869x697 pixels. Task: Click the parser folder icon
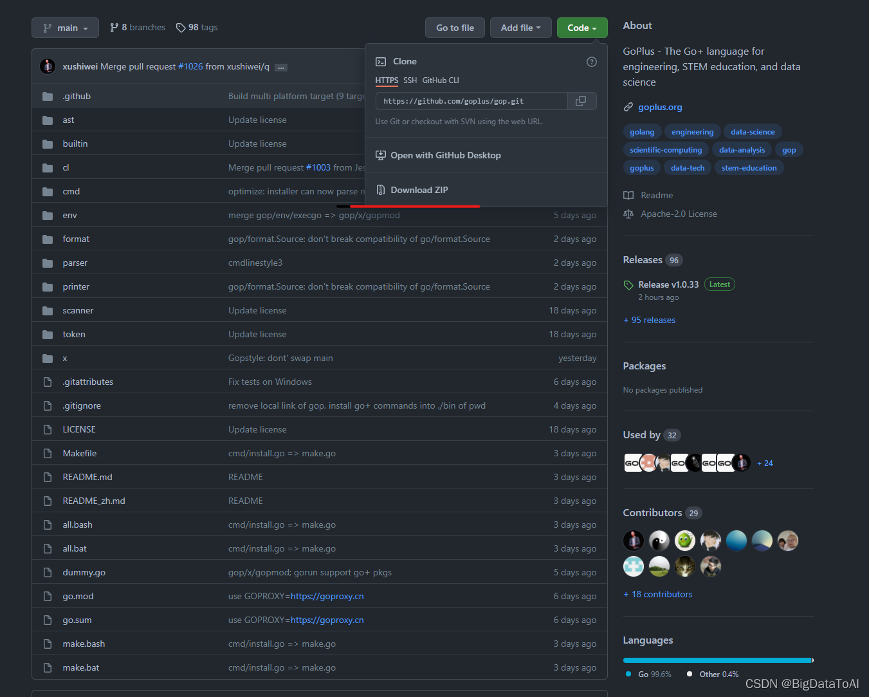pos(48,263)
